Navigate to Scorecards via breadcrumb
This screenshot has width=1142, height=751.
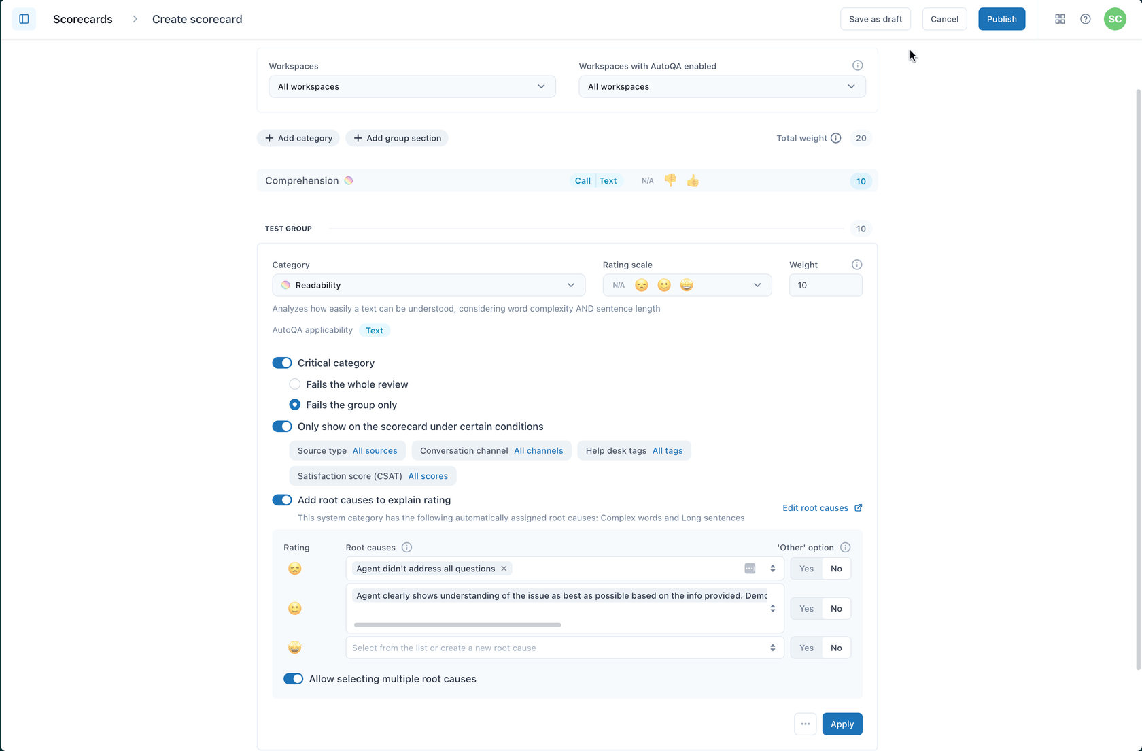point(82,19)
